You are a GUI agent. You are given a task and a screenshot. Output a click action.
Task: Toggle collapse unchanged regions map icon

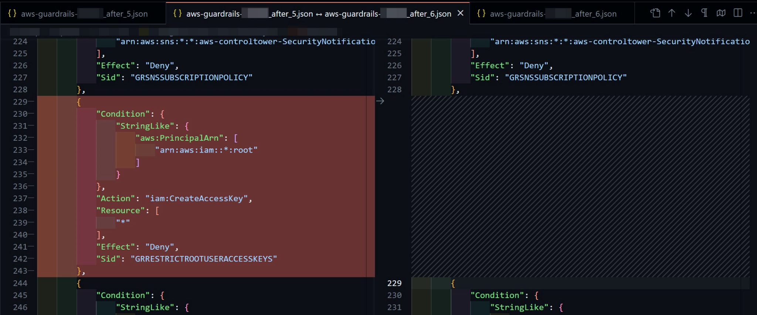click(721, 13)
